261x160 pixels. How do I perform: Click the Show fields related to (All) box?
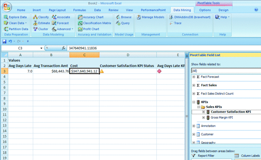click(226, 71)
